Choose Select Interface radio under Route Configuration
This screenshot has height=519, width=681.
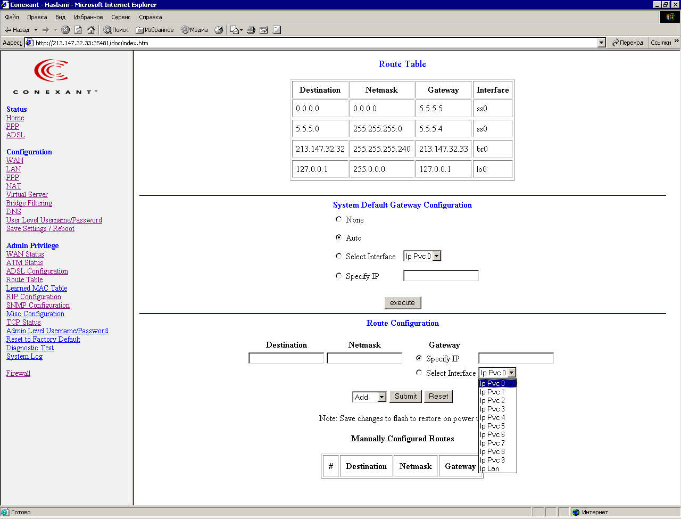[x=419, y=373]
